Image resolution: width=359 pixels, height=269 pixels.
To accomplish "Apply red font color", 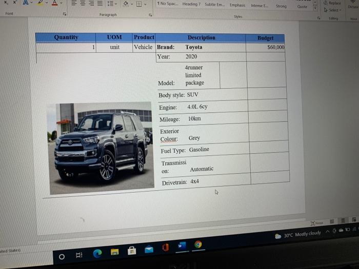I will click(54, 3).
